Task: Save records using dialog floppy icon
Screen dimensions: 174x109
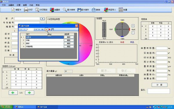Action: point(52,29)
